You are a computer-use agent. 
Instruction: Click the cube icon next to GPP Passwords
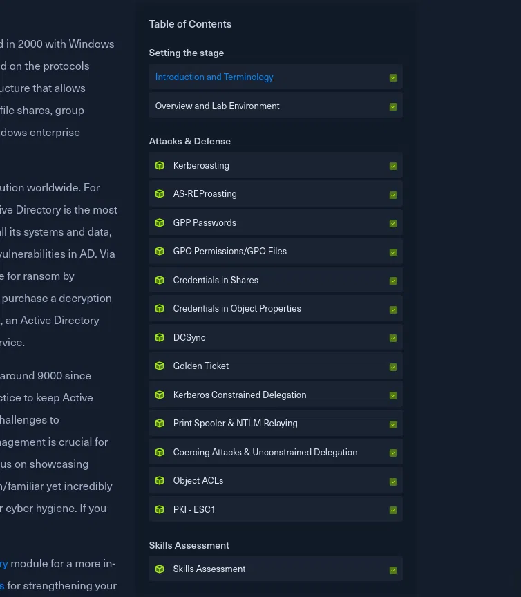(x=160, y=223)
